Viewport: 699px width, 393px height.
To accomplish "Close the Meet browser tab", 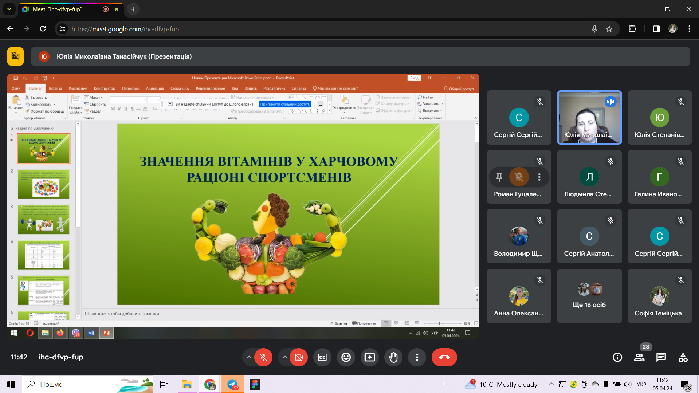I will (x=117, y=9).
